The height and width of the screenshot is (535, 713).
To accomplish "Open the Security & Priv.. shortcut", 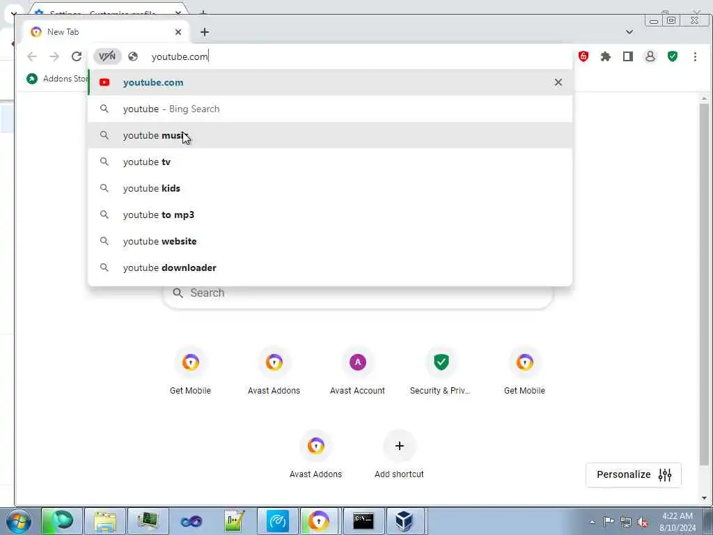I will click(441, 371).
